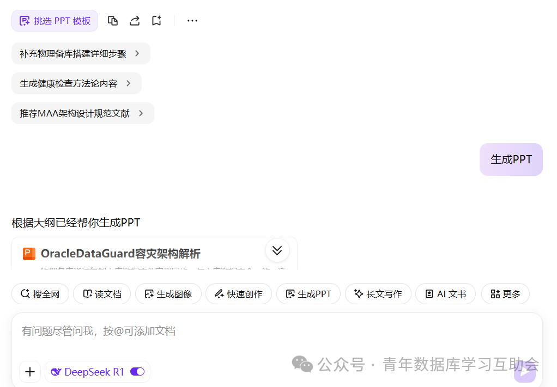Select suggestion 生成健康检查方法论内容

pos(76,83)
